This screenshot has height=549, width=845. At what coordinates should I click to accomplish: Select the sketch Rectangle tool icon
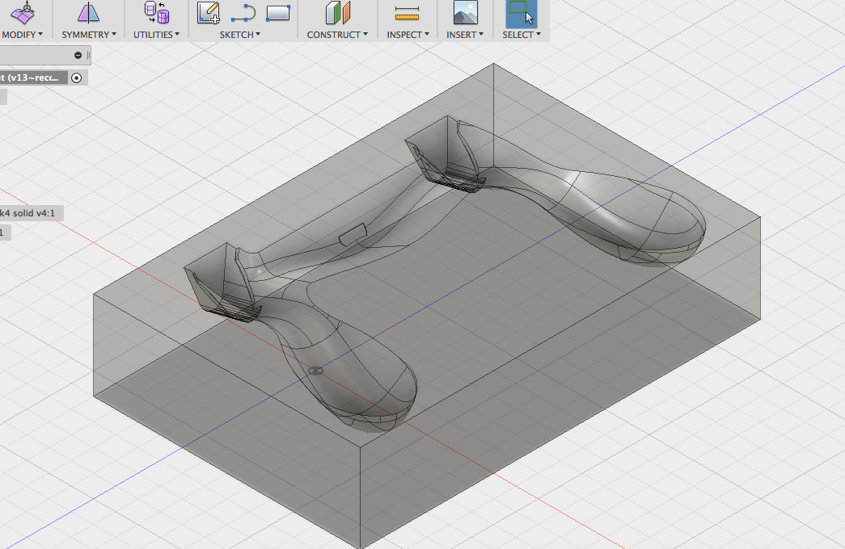(278, 13)
